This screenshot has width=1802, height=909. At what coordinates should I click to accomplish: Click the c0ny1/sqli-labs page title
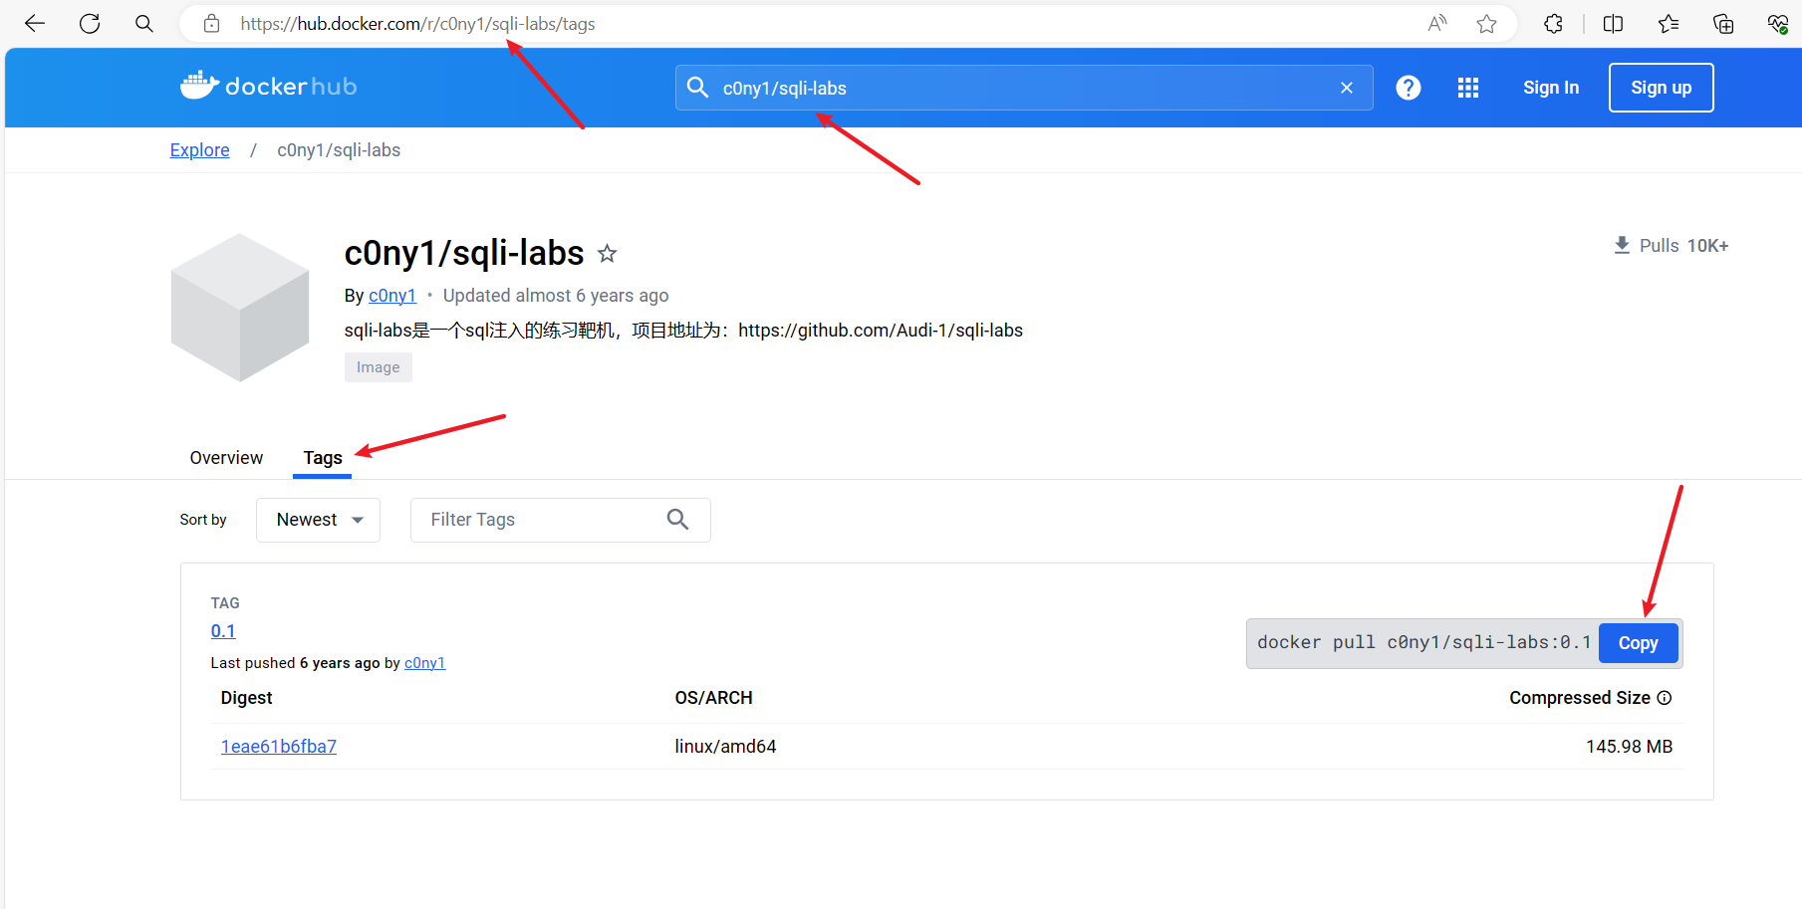point(464,254)
